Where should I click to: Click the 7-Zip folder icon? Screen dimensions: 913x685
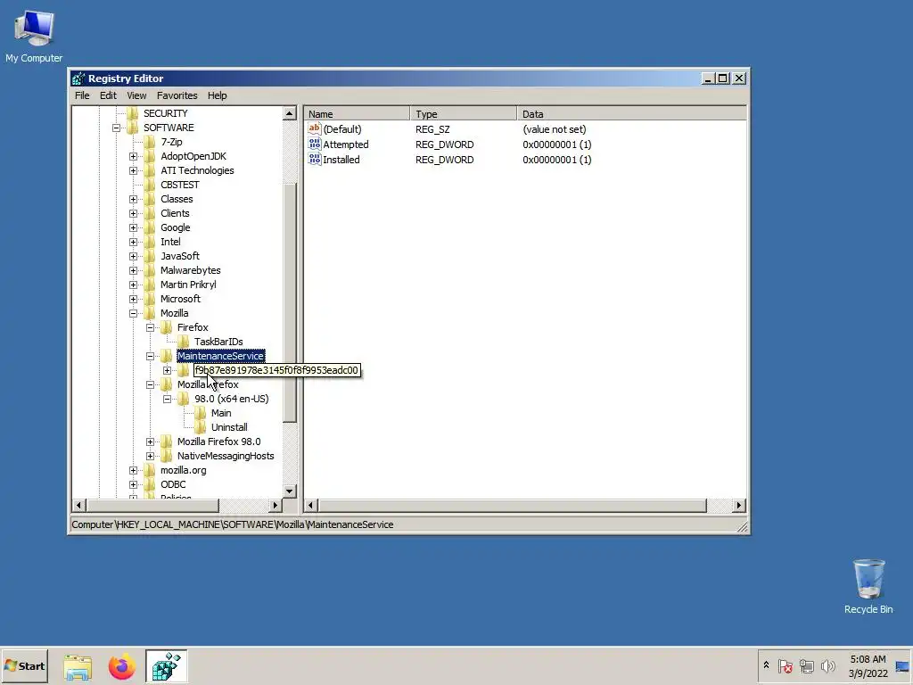tap(150, 142)
